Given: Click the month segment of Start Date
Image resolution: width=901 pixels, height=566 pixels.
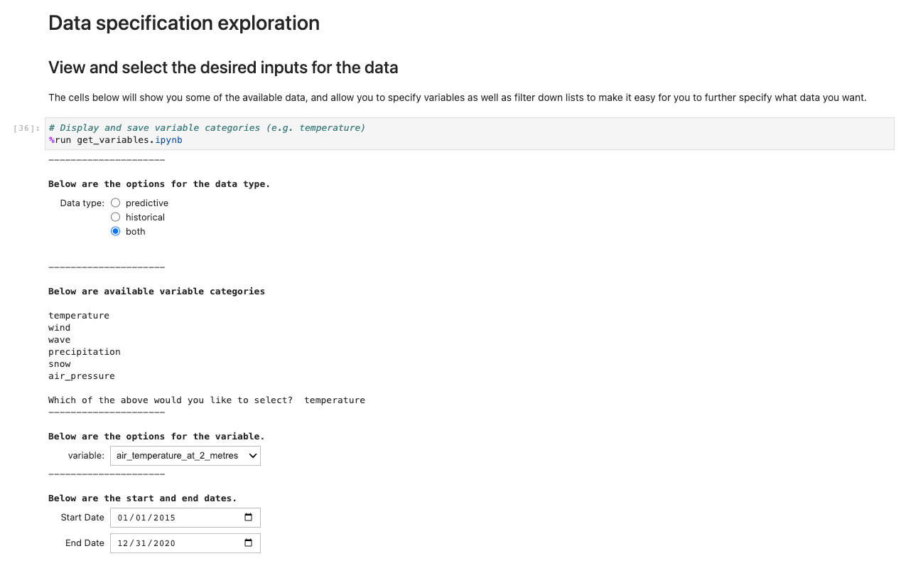Looking at the screenshot, I should 124,518.
